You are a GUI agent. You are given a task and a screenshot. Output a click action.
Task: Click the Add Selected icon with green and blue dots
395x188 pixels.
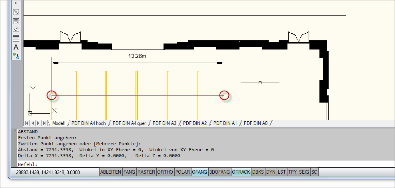pos(16,55)
